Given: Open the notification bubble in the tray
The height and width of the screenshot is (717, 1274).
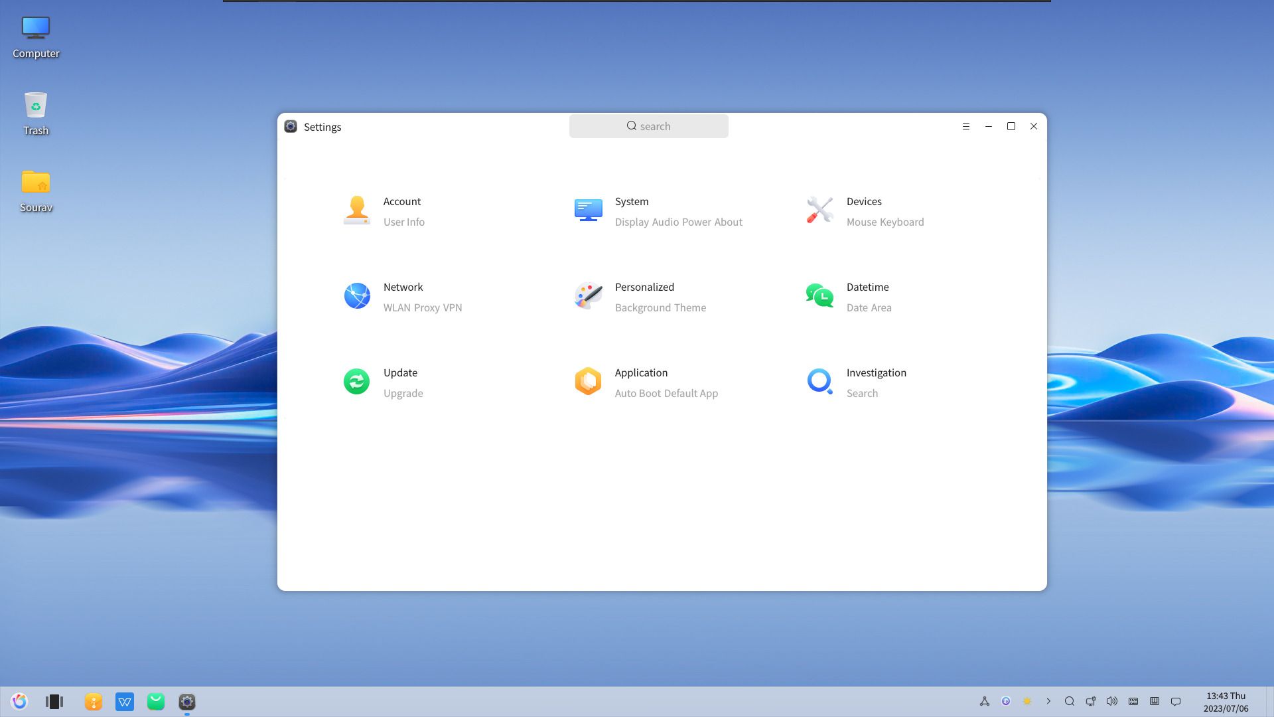Looking at the screenshot, I should tap(1176, 701).
